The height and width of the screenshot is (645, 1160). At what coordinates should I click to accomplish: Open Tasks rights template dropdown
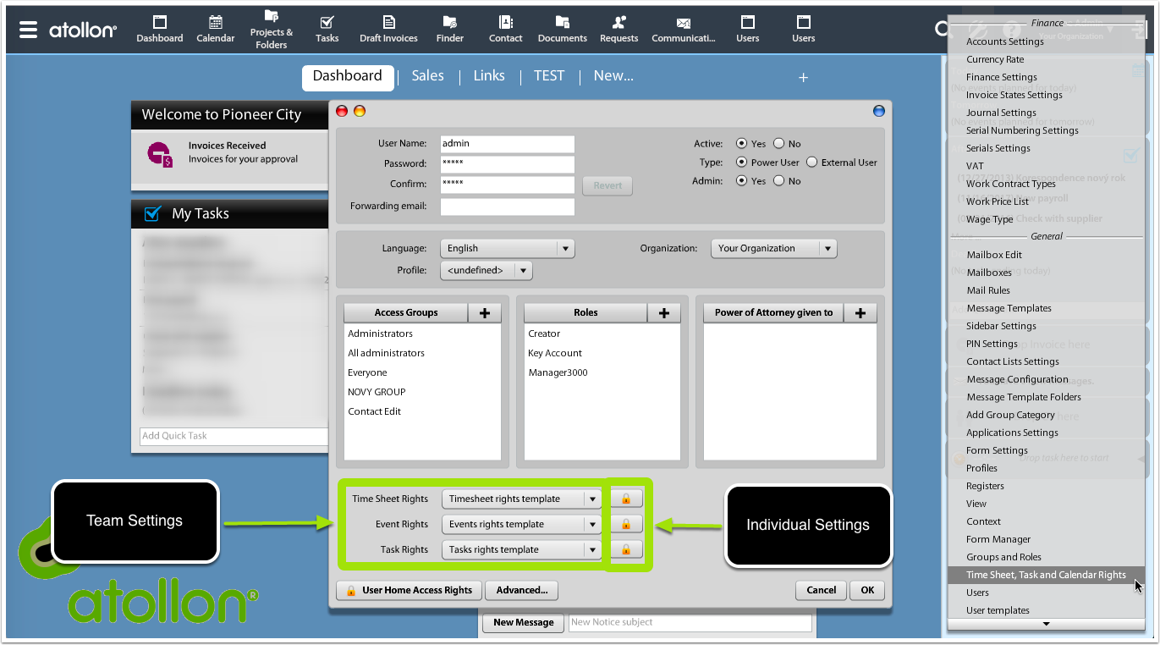click(522, 549)
